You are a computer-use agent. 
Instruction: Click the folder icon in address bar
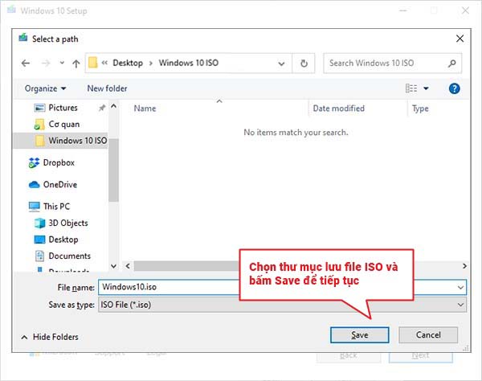tap(92, 63)
